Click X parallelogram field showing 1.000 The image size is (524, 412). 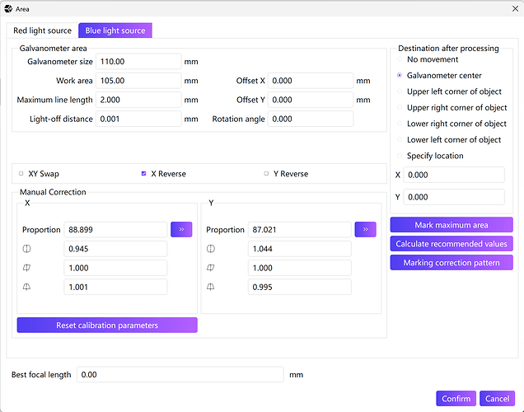(x=115, y=268)
